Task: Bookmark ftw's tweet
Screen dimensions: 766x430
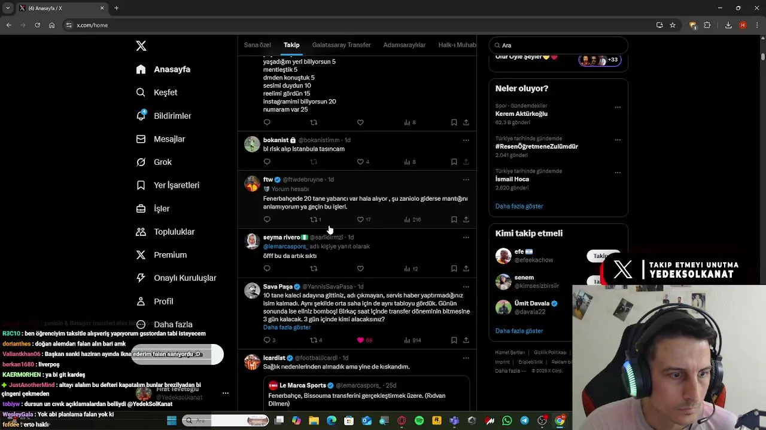Action: pyautogui.click(x=454, y=219)
